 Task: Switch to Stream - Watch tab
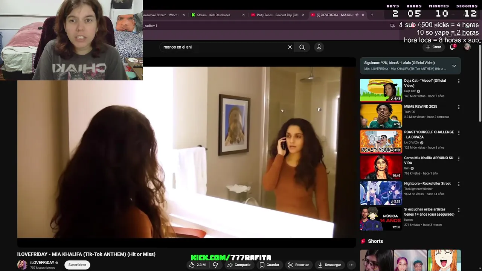pyautogui.click(x=163, y=15)
